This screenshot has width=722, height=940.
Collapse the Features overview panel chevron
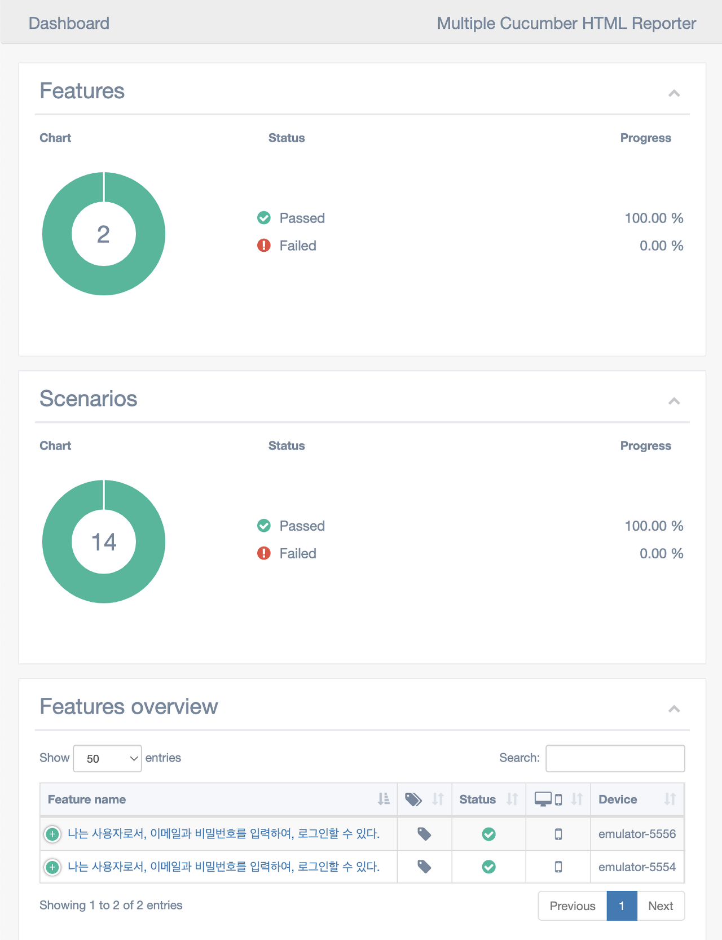[674, 709]
